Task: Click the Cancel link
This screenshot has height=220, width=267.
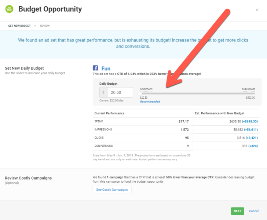Action: click(254, 211)
